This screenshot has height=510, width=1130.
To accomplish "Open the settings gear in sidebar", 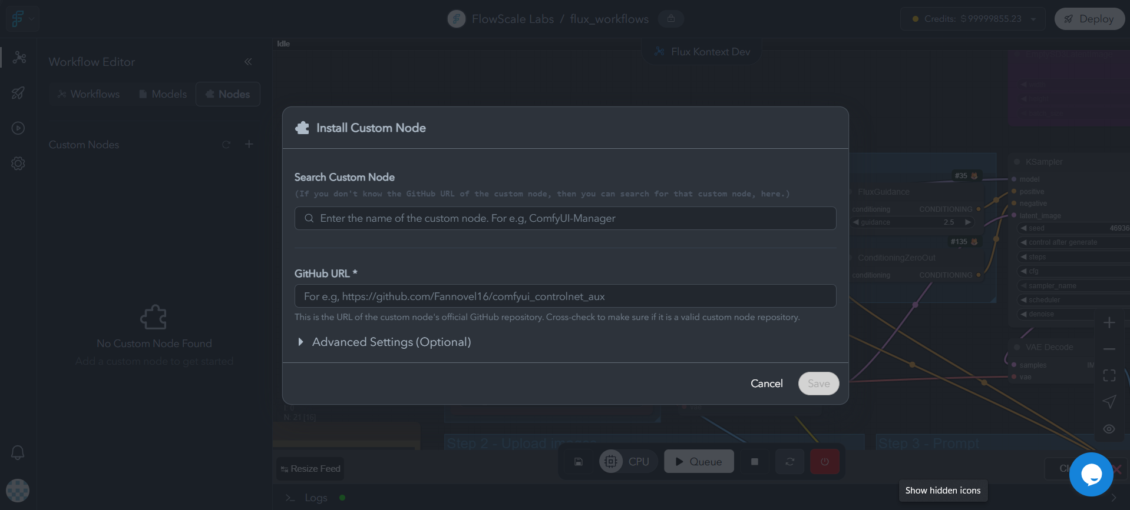I will pyautogui.click(x=18, y=164).
